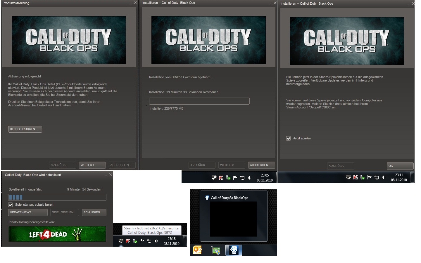Click the skull icon in the preview title
Image resolution: width=421 pixels, height=263 pixels.
tap(207, 198)
